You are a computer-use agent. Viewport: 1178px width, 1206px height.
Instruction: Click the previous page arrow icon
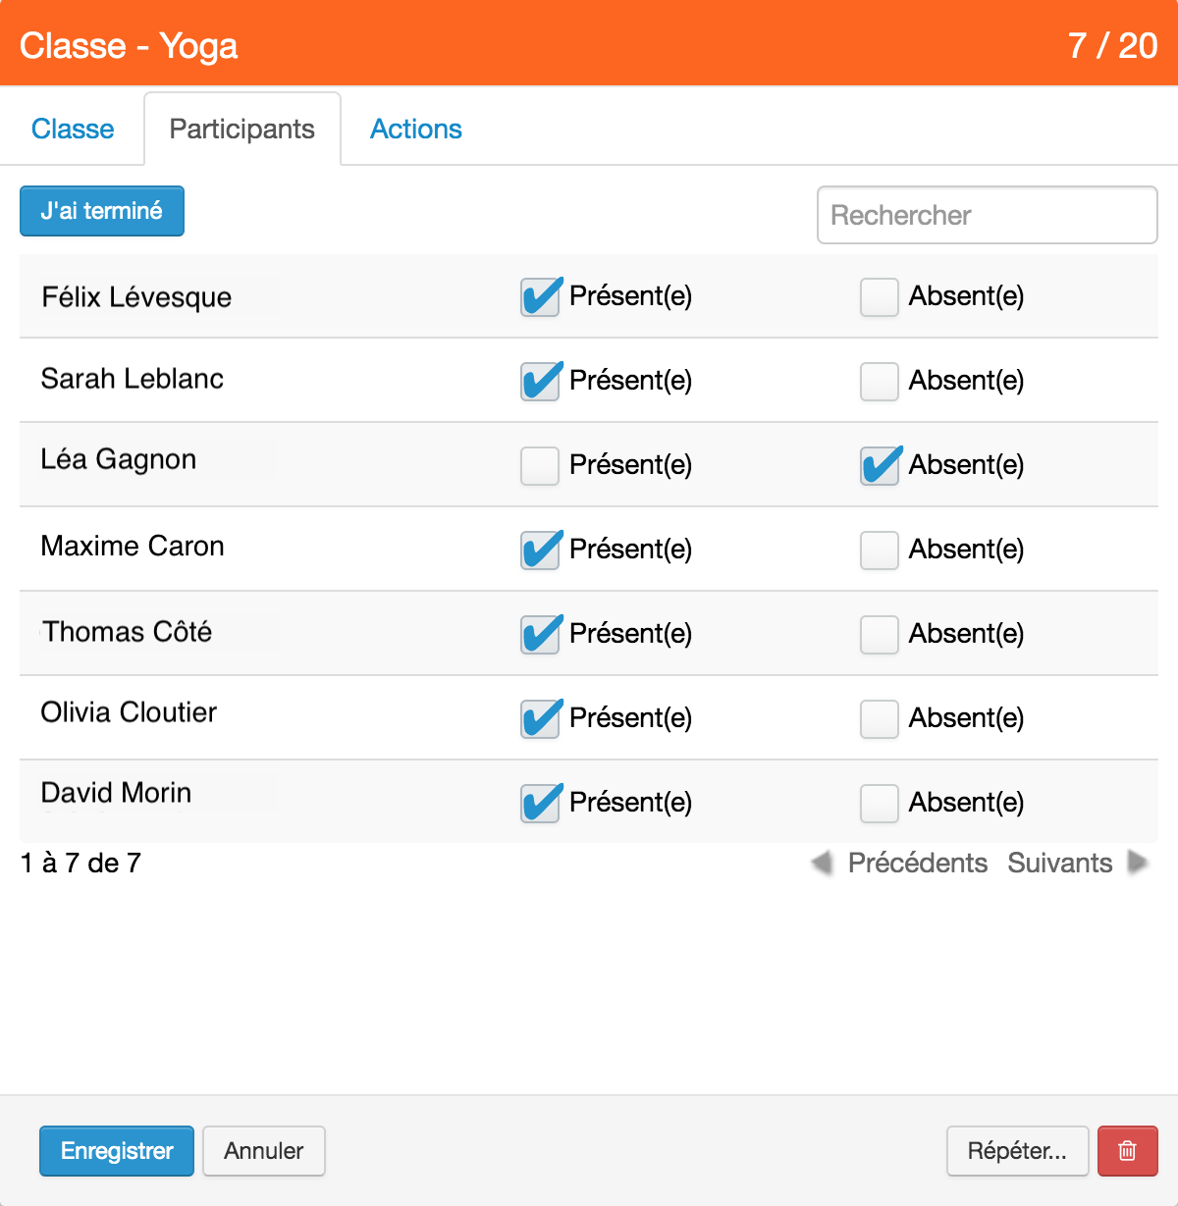coord(822,863)
